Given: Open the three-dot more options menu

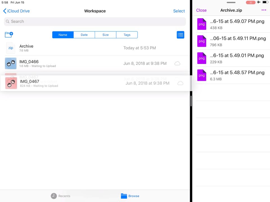Looking at the screenshot, I should click(x=264, y=10).
